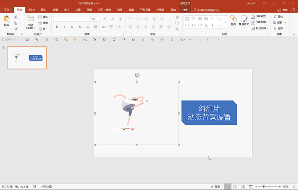This screenshot has width=298, height=190.
Task: Click the Save icon in quick access toolbar
Action: (x=27, y=40)
